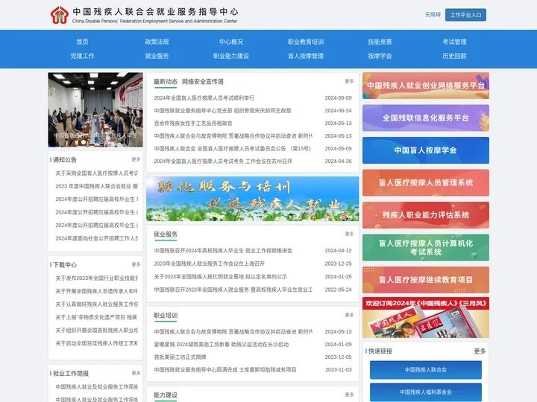537x402 pixels.
Task: Click the 强化服务与培训 banner image
Action: click(x=252, y=199)
